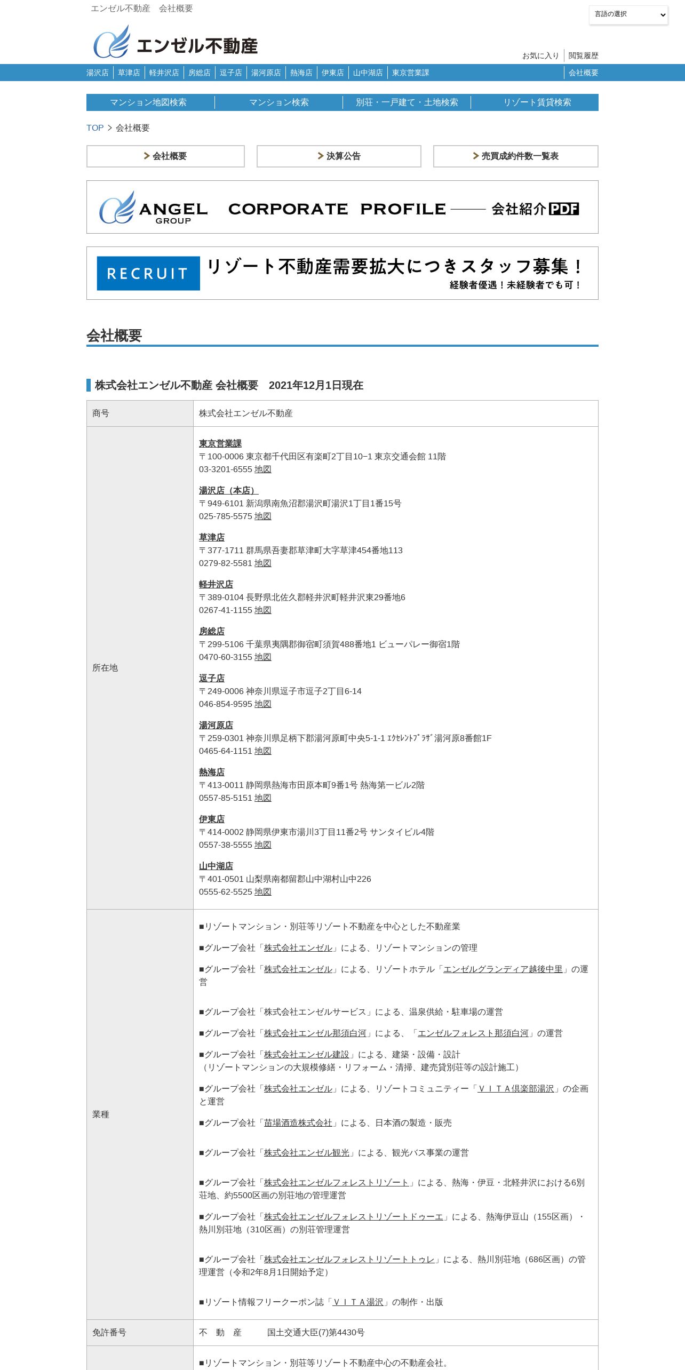Open 苗場酒造株式会社 link
The width and height of the screenshot is (685, 1370).
click(x=298, y=1123)
